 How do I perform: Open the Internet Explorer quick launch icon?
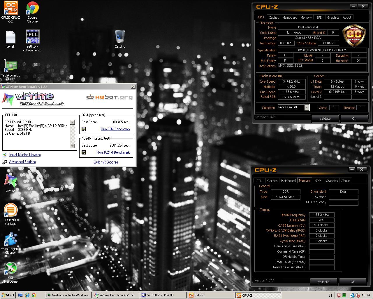click(27, 295)
